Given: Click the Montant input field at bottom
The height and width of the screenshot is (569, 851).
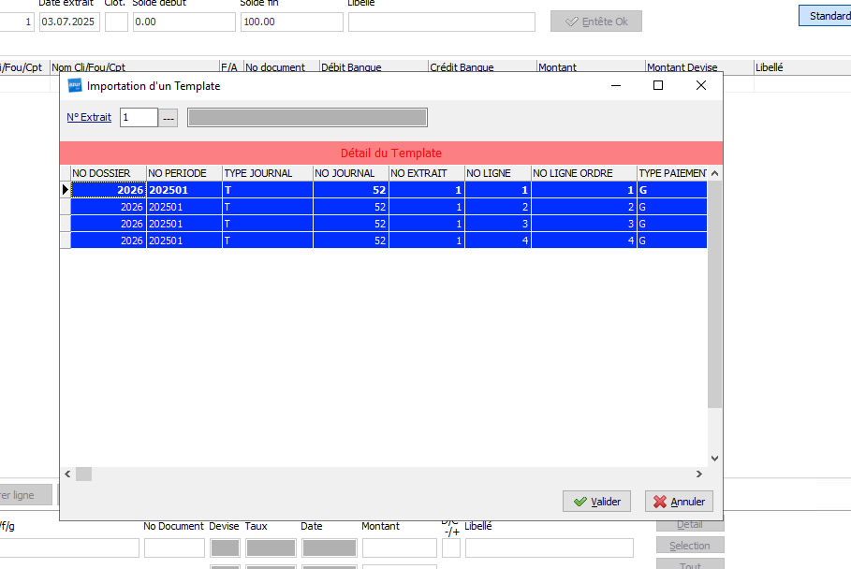Looking at the screenshot, I should click(x=400, y=547).
